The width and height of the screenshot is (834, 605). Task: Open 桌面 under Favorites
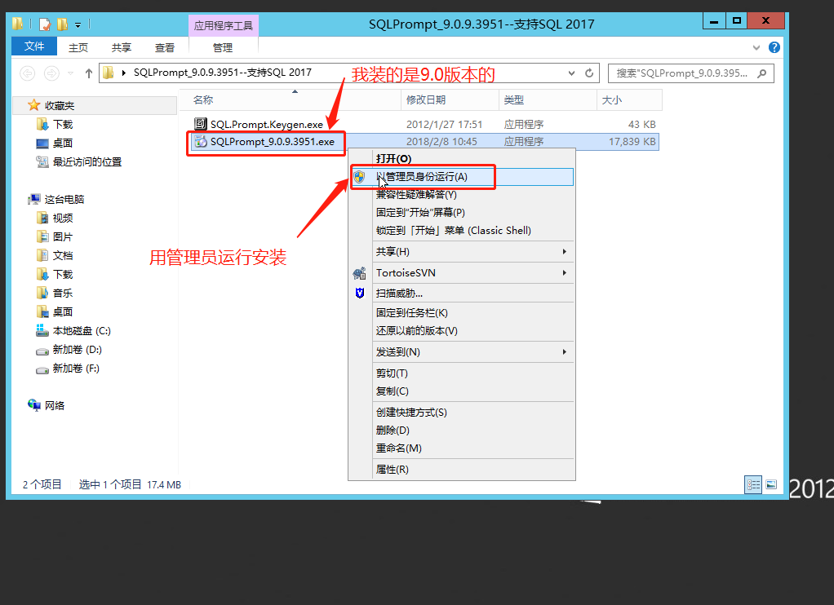tap(63, 143)
